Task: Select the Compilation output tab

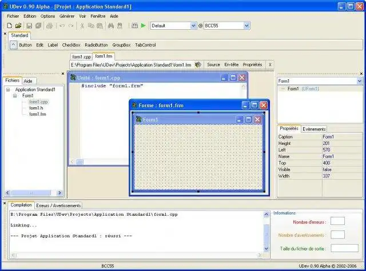Action: (21, 205)
